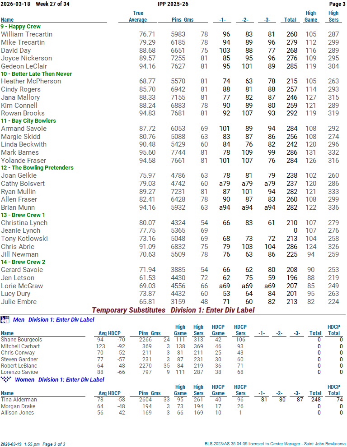Click the bowling pins icon beside Men
The width and height of the screenshot is (347, 447).
point(5,320)
